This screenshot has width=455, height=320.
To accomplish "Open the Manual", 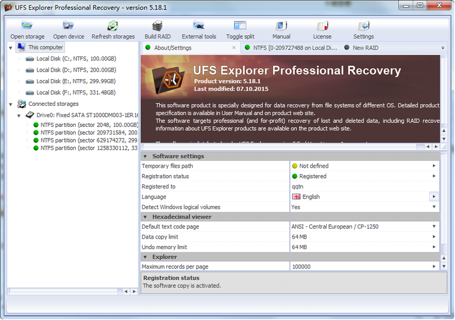I will point(281,26).
